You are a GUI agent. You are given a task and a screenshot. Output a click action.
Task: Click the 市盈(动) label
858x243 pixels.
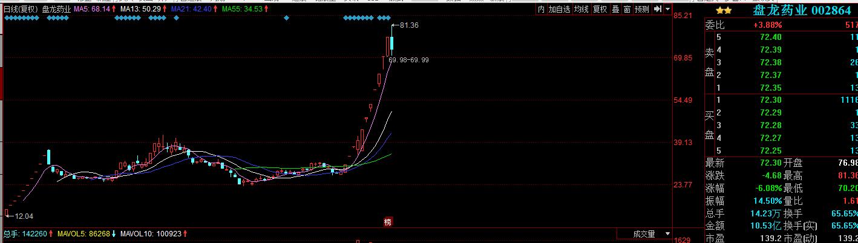[802, 238]
